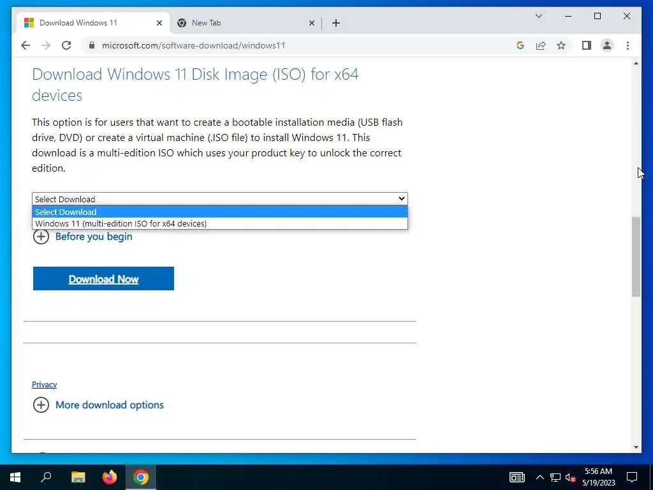Show hidden system tray icons
This screenshot has height=490, width=653.
[x=539, y=477]
